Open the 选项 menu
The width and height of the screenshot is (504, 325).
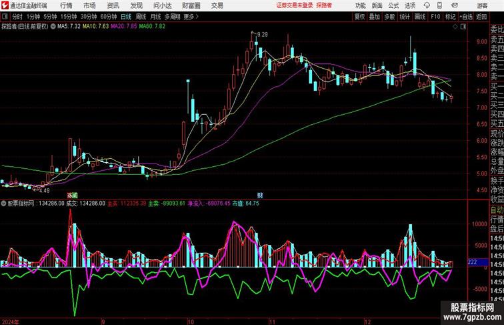[410, 5]
